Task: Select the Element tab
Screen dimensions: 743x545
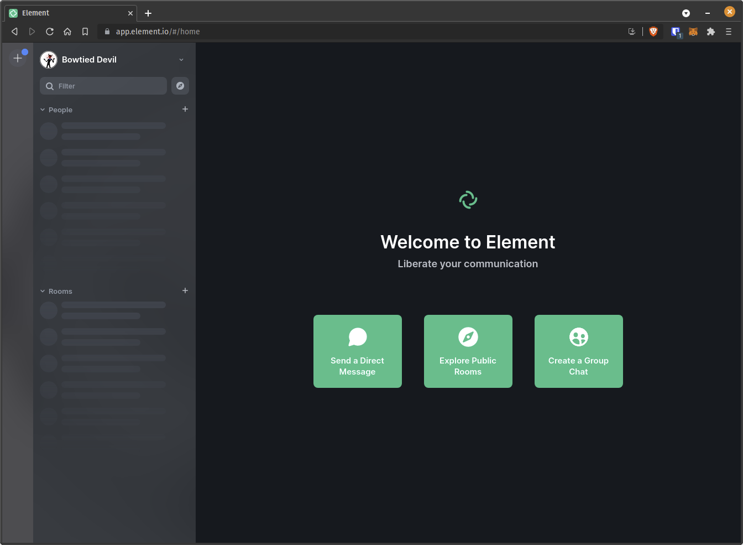Action: point(71,13)
